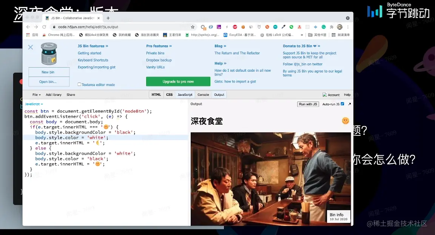The height and width of the screenshot is (235, 435).
Task: Open the 阅读清单 reading list
Action: [x=341, y=35]
